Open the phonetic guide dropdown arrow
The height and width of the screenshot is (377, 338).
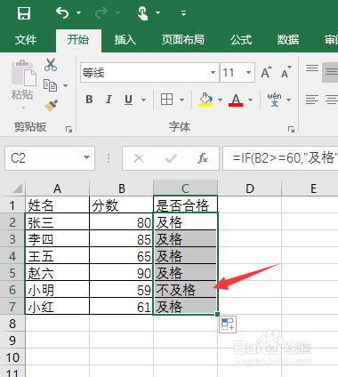tap(288, 100)
